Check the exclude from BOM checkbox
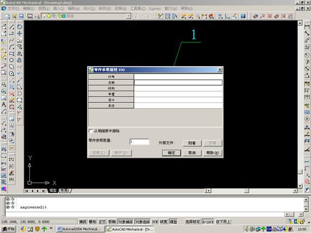This screenshot has height=233, width=311. (91, 131)
